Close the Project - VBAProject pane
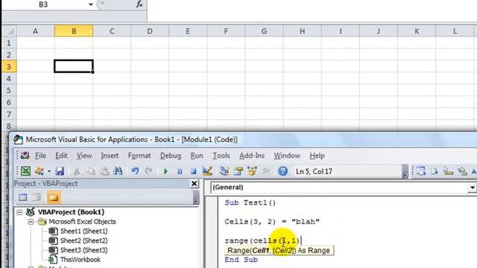Screen dimensions: 477x268 tap(194, 184)
